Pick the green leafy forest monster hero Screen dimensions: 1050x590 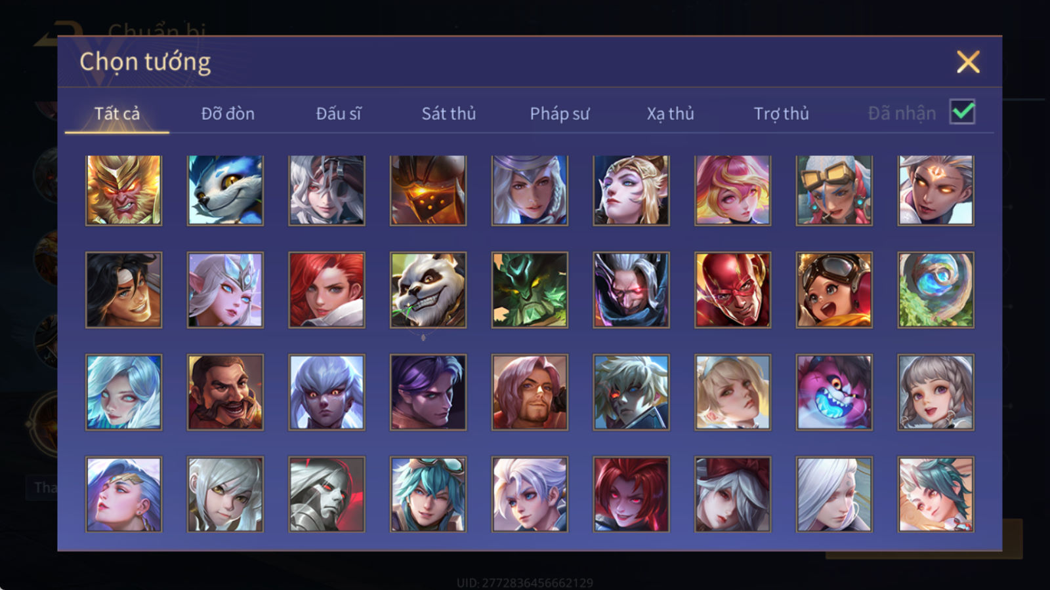point(530,290)
